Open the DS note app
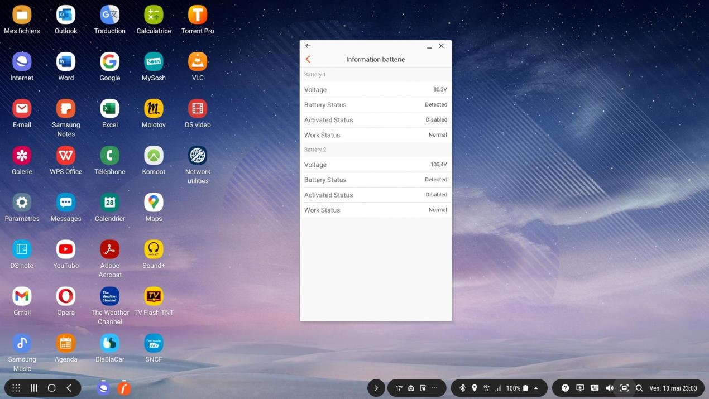This screenshot has height=399, width=709. pyautogui.click(x=22, y=249)
